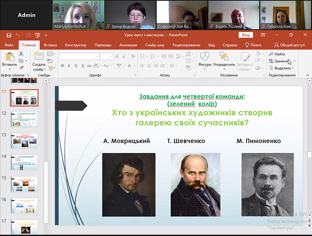
Task: Decrease list indent level
Action: tap(164, 56)
